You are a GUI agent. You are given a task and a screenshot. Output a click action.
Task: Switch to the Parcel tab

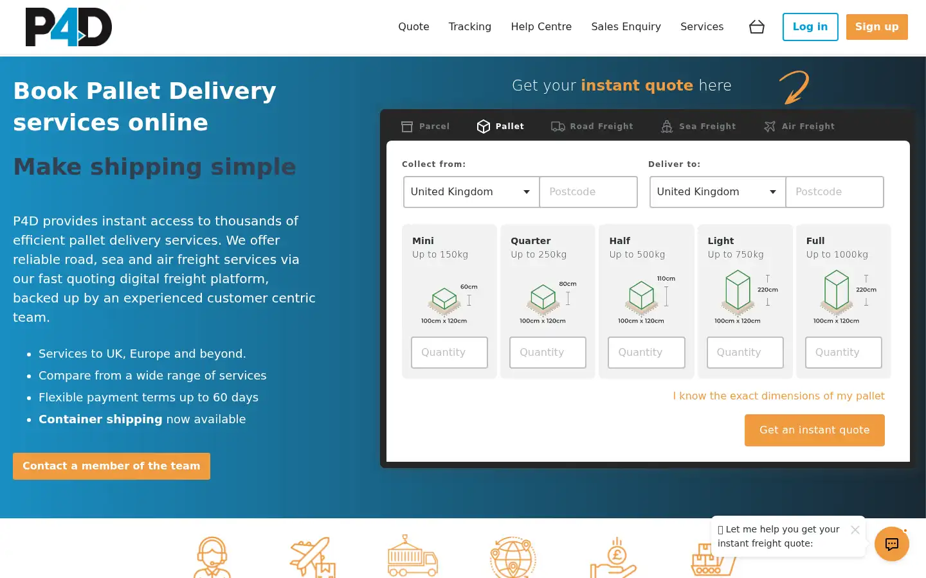pyautogui.click(x=426, y=127)
